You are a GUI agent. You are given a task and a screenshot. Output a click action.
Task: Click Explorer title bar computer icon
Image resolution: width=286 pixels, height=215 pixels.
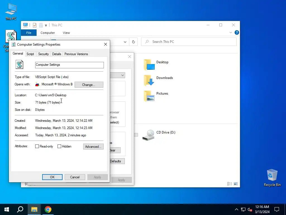pyautogui.click(x=25, y=25)
